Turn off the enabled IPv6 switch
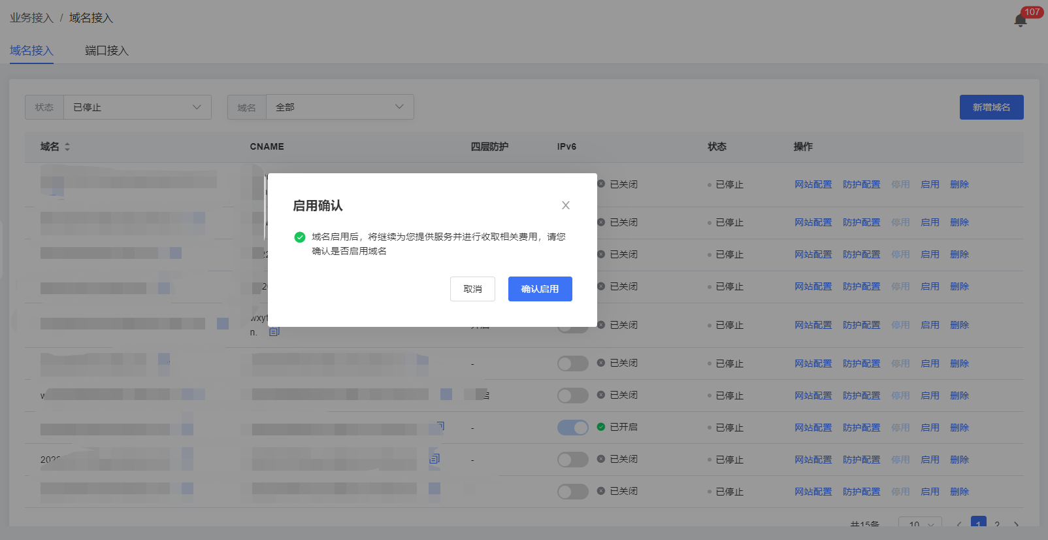The image size is (1048, 540). (573, 428)
